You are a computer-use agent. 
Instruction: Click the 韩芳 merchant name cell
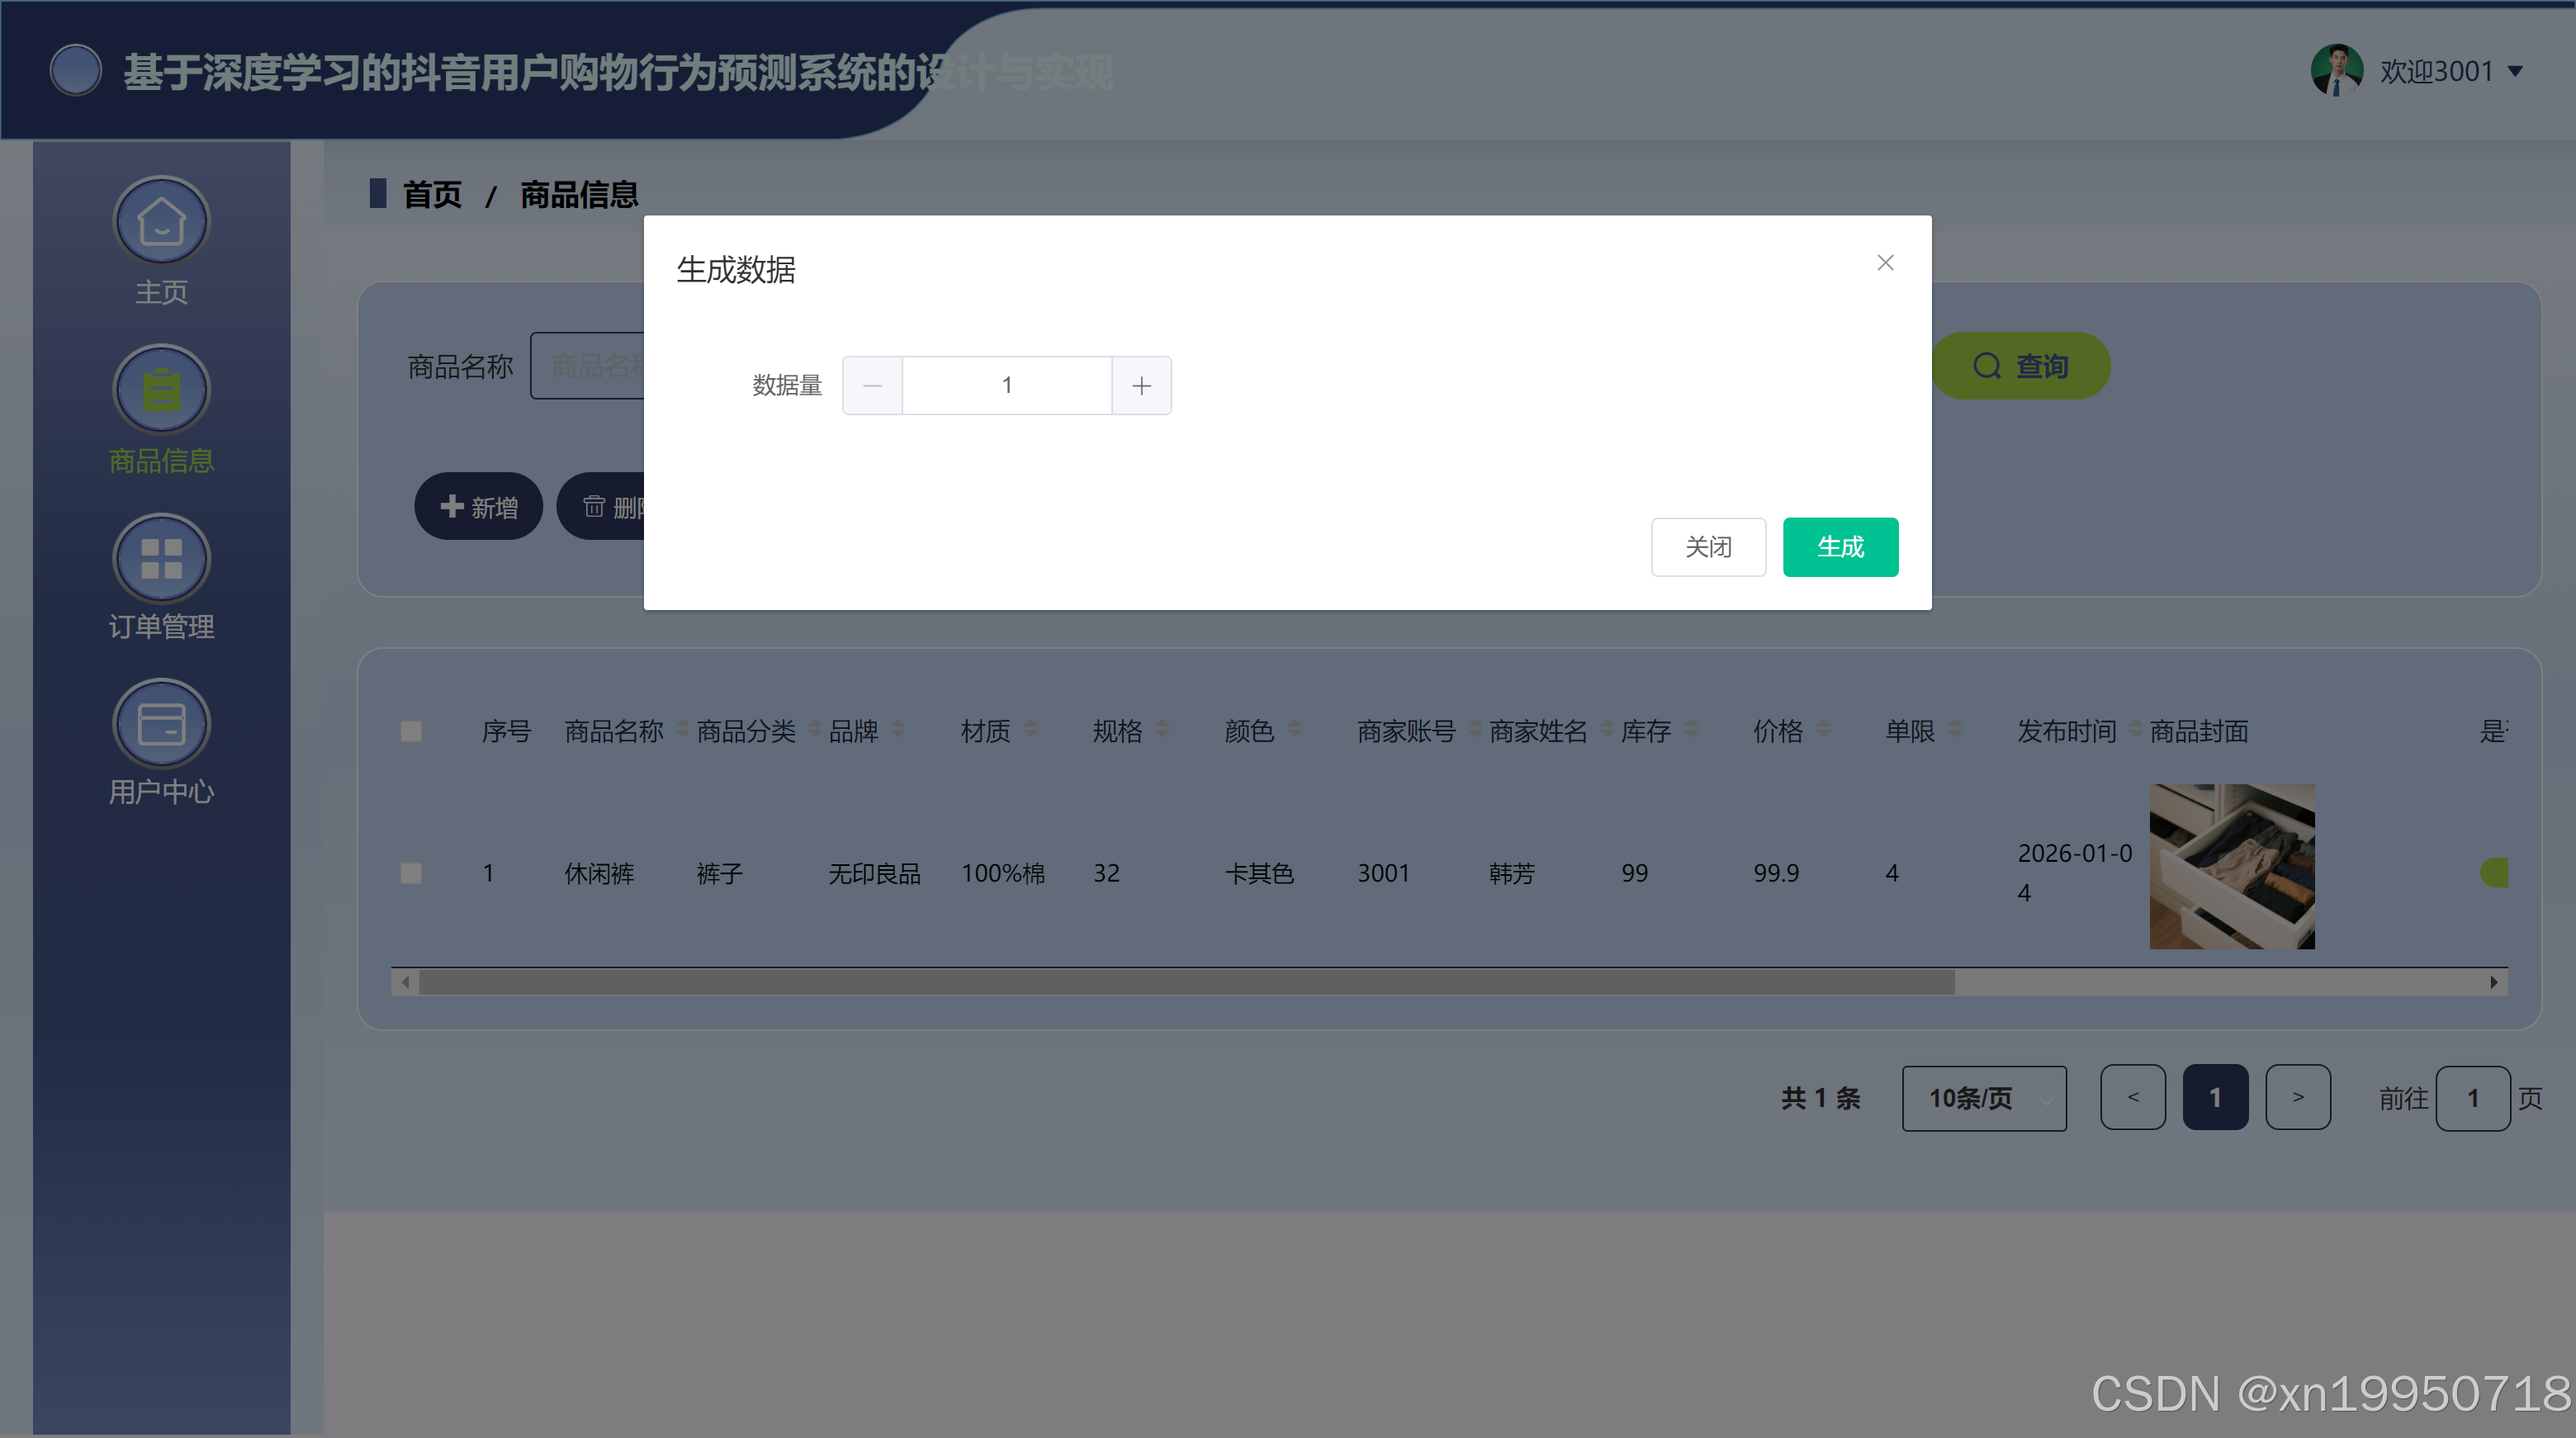pos(1512,873)
